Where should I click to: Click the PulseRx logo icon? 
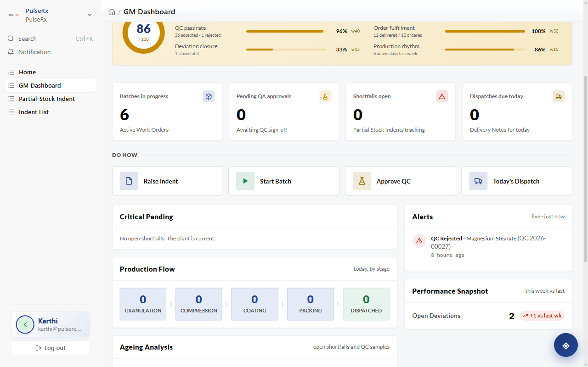(x=13, y=15)
